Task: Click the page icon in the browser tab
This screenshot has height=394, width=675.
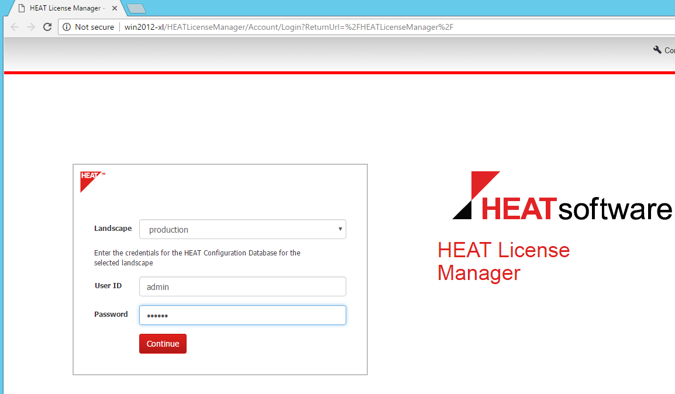Action: [x=22, y=8]
